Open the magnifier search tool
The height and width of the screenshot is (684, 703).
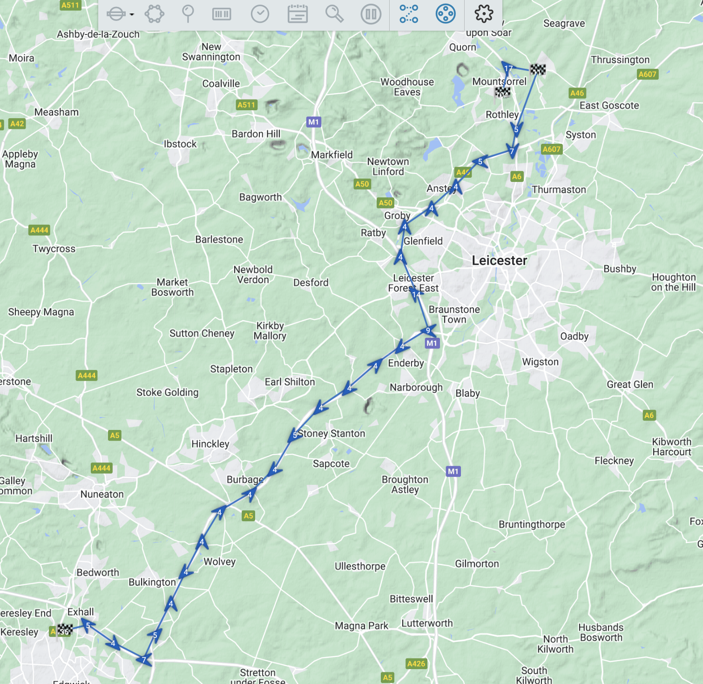click(x=334, y=14)
